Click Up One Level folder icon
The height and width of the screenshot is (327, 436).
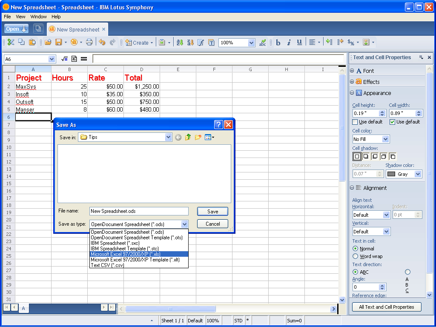coord(188,137)
